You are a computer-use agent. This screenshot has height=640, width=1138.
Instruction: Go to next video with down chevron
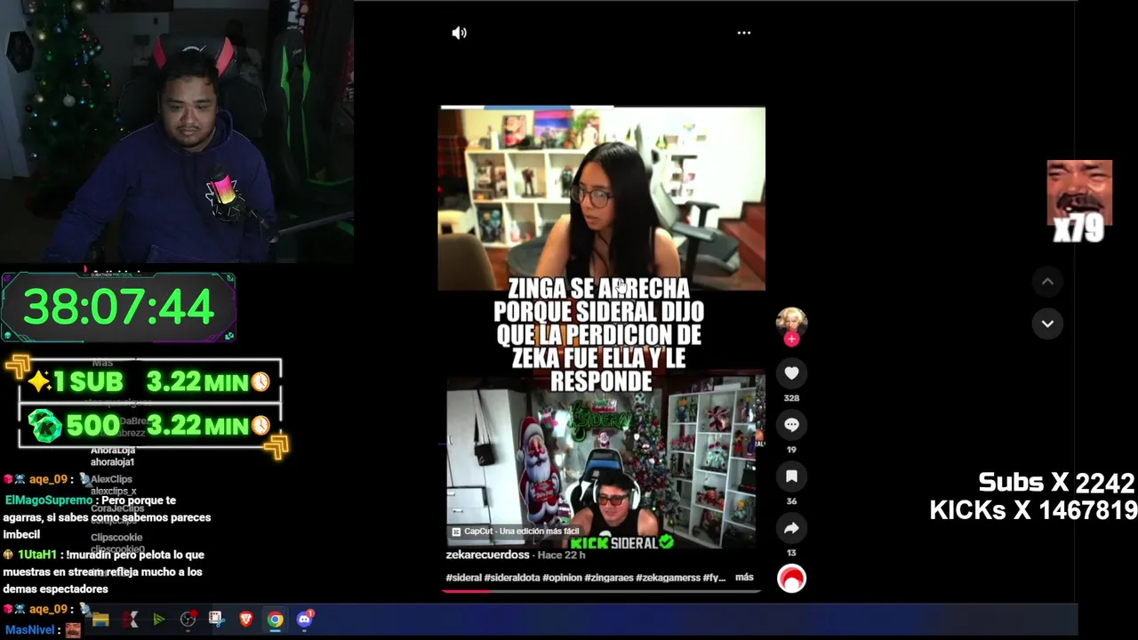1047,324
